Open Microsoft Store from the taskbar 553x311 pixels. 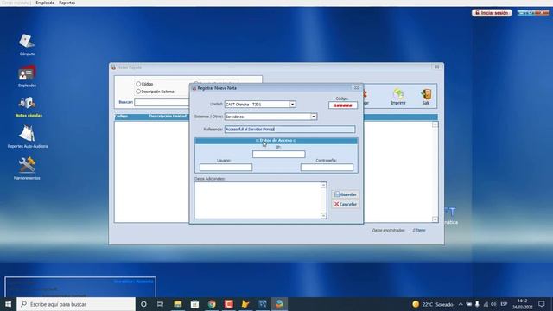click(x=194, y=304)
